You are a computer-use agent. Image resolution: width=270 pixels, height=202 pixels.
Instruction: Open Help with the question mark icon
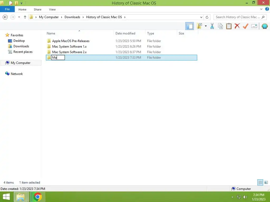[267, 9]
